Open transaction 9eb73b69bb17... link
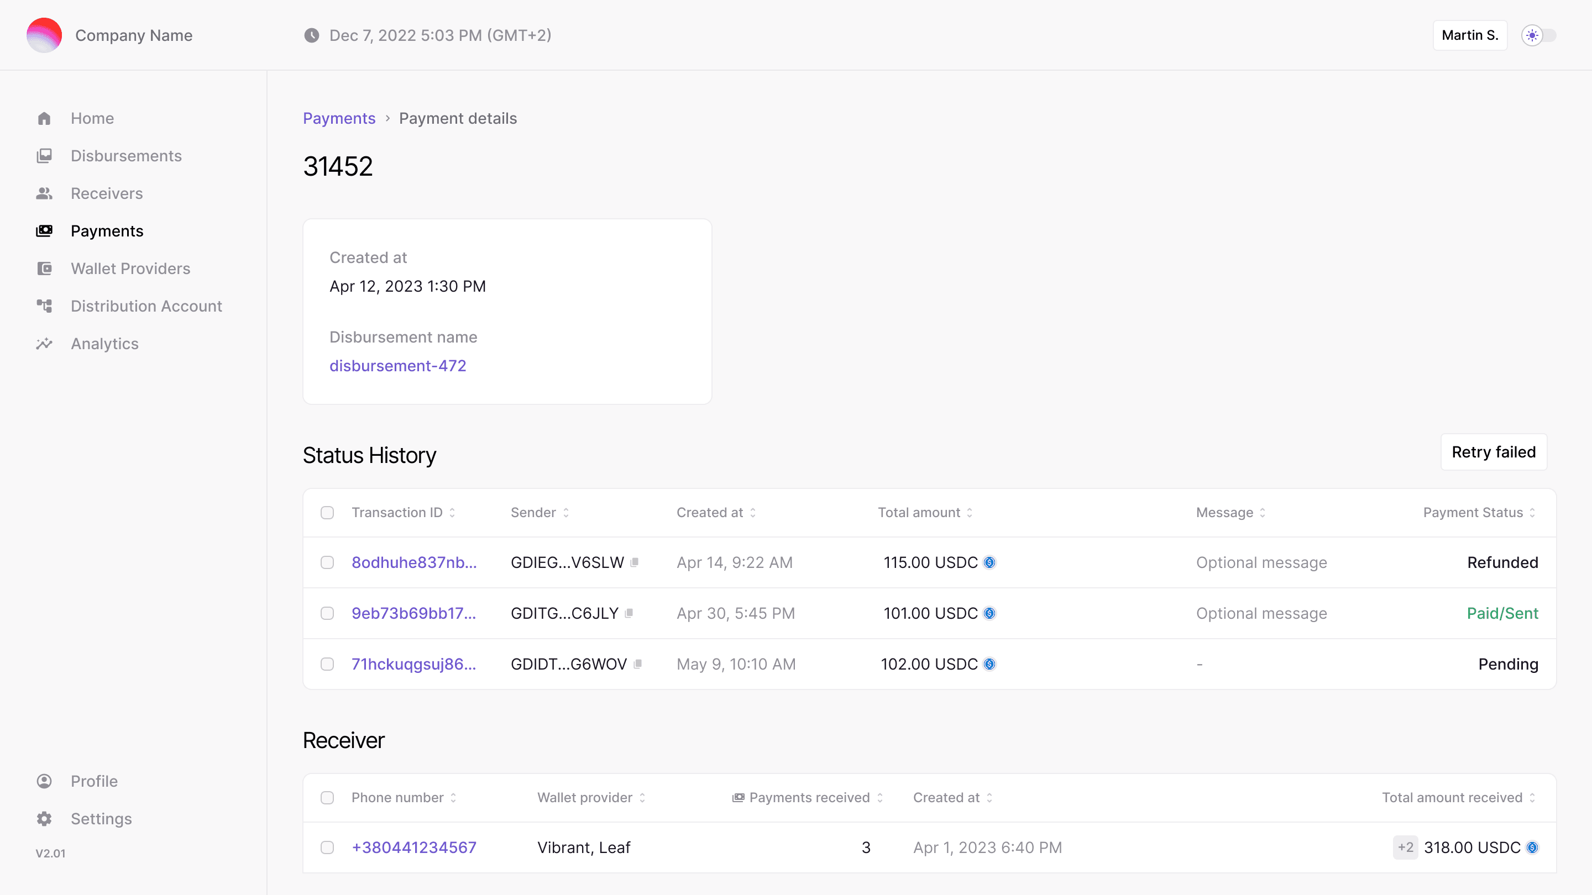 point(414,613)
